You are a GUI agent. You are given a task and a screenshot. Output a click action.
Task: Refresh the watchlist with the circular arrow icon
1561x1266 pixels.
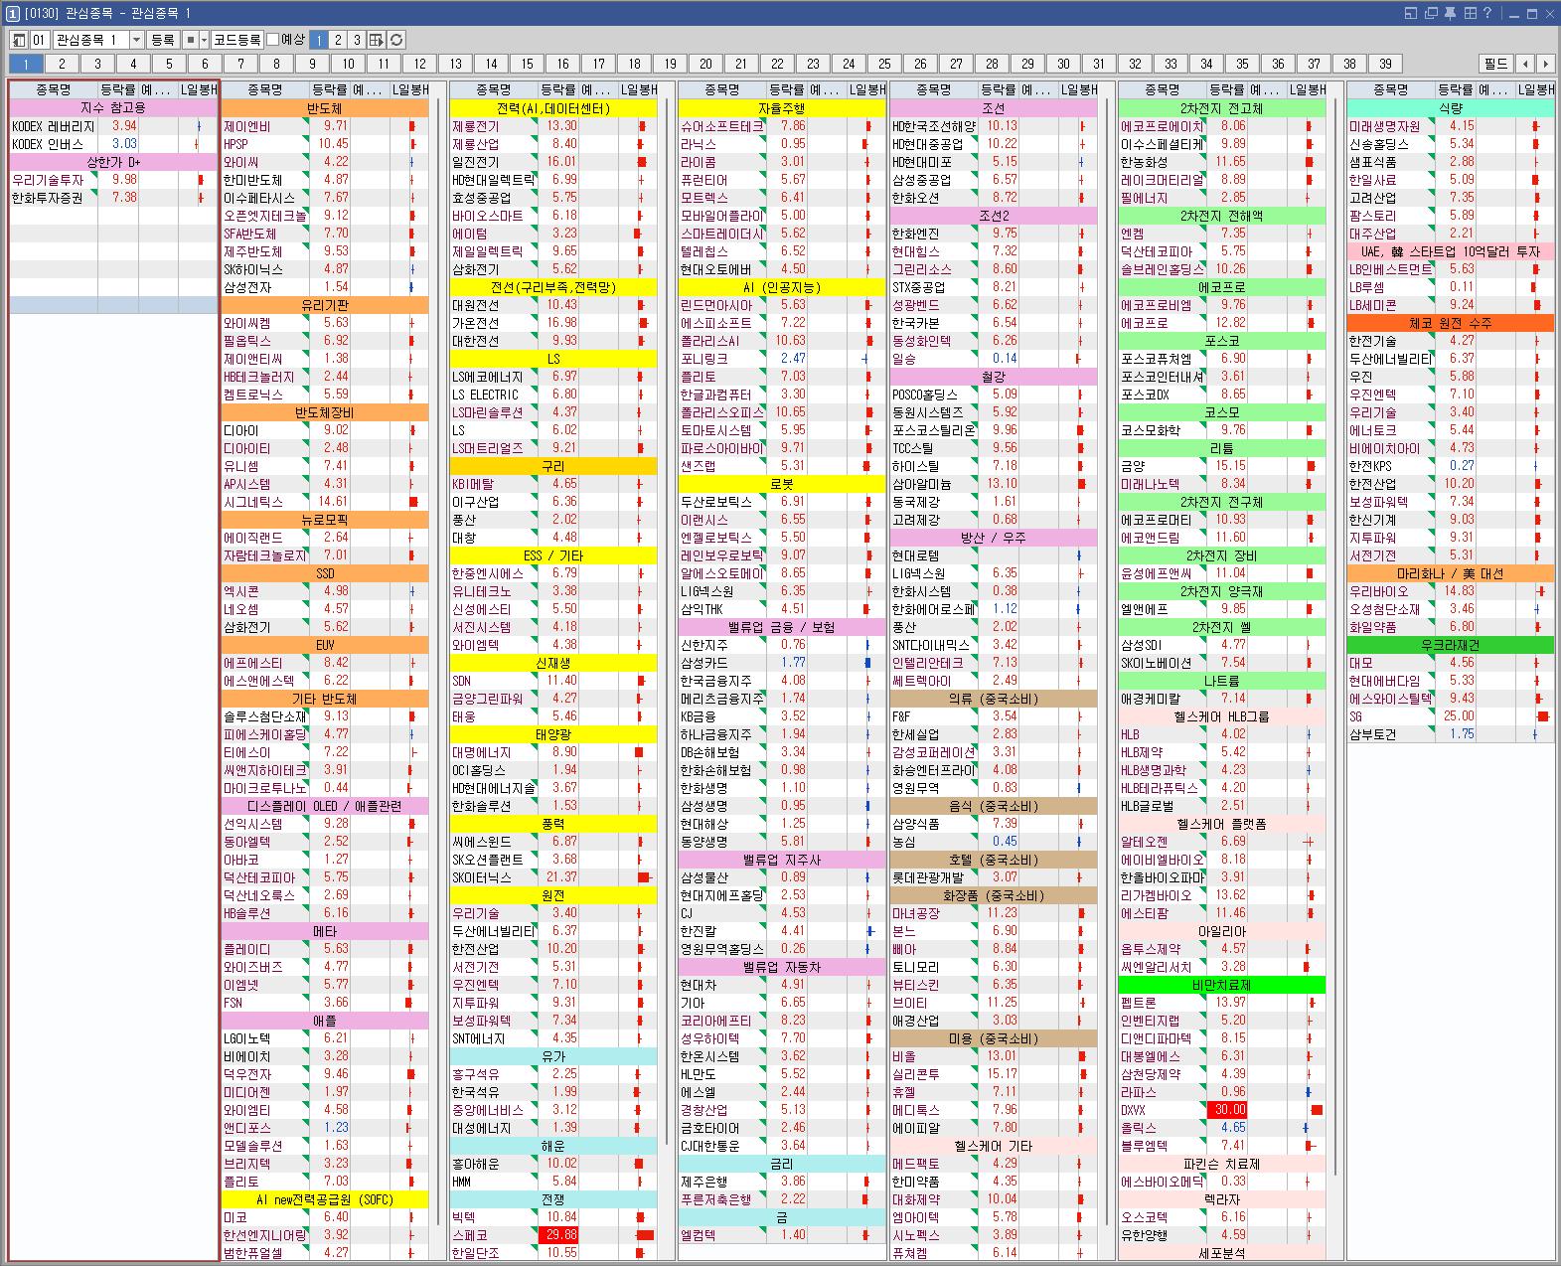(x=395, y=40)
